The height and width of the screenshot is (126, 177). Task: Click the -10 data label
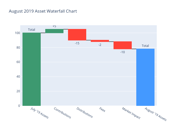point(123,52)
